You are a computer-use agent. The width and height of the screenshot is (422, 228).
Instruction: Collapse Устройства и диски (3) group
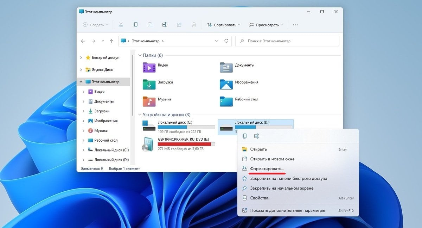point(140,115)
